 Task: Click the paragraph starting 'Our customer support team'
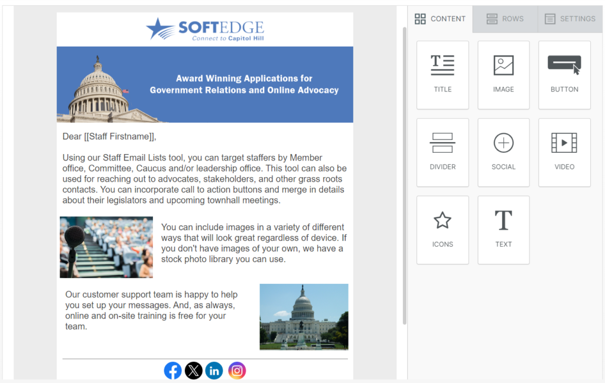point(152,310)
